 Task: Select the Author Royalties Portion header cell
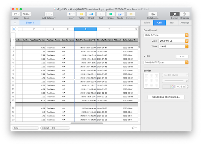[x=34, y=40]
